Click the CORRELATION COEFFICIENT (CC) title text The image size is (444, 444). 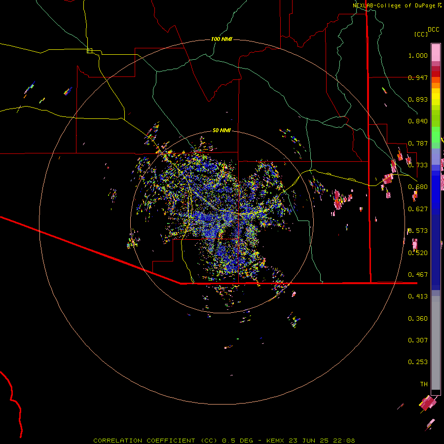pyautogui.click(x=155, y=441)
